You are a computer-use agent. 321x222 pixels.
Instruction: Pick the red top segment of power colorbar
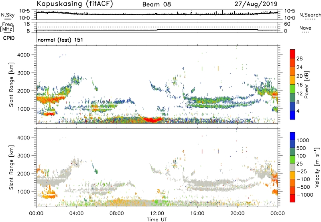click(293, 54)
